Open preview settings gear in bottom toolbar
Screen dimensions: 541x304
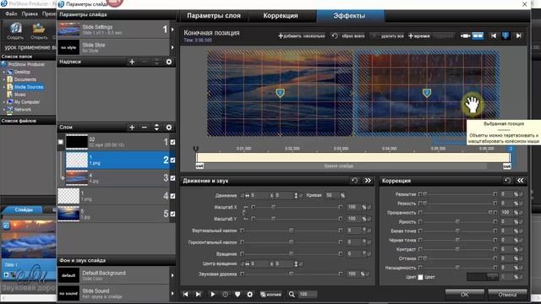(x=250, y=294)
